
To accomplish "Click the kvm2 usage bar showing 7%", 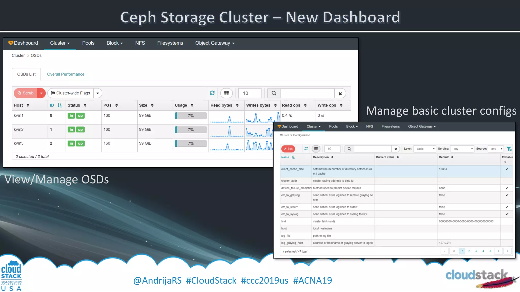I will (x=191, y=130).
